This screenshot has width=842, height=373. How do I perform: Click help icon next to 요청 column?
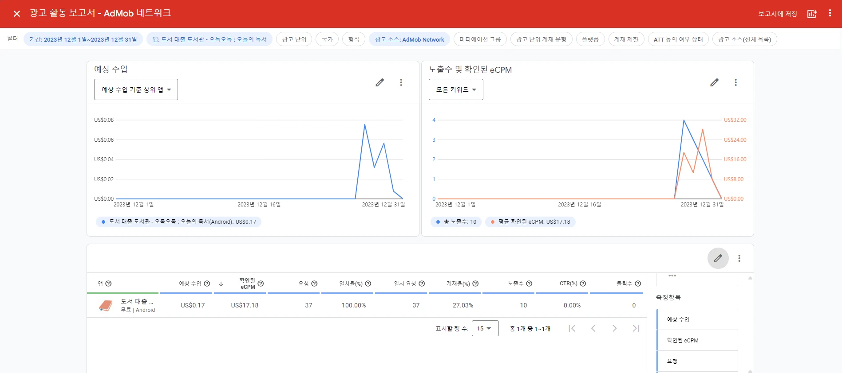pos(314,284)
